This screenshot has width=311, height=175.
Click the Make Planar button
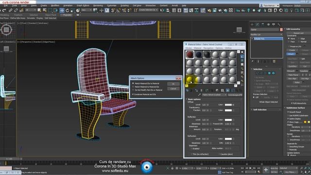[293, 75]
